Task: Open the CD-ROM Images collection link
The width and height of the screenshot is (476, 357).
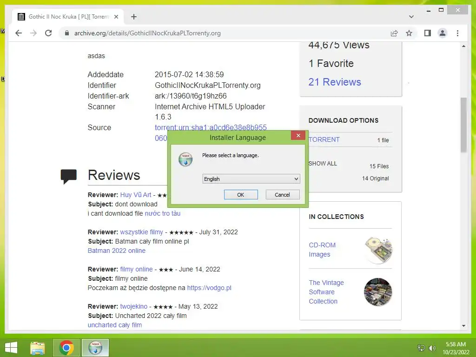Action: pyautogui.click(x=322, y=250)
